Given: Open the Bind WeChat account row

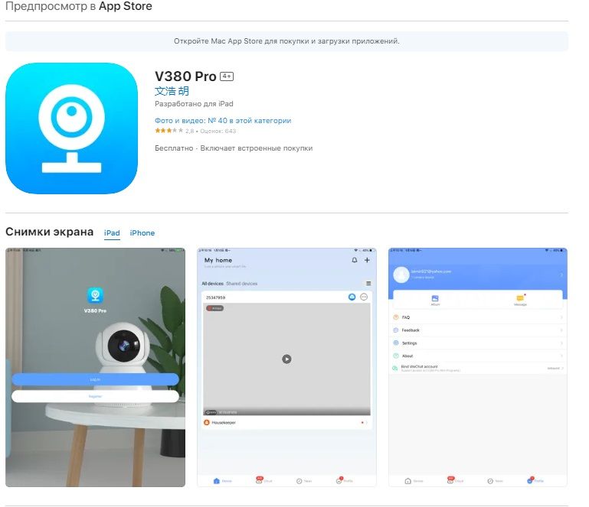Looking at the screenshot, I should (477, 369).
